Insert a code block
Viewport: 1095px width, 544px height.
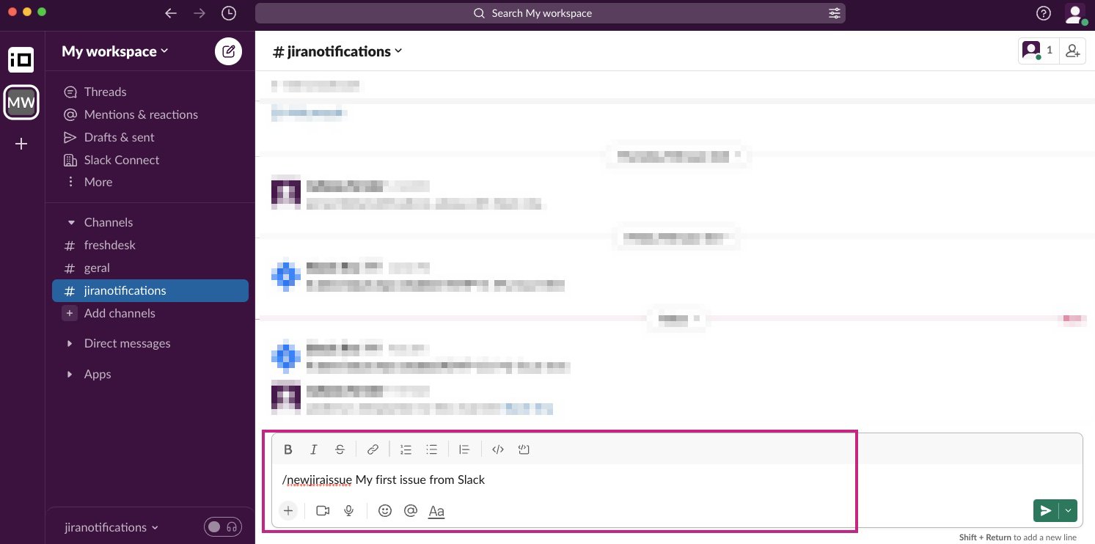[524, 449]
